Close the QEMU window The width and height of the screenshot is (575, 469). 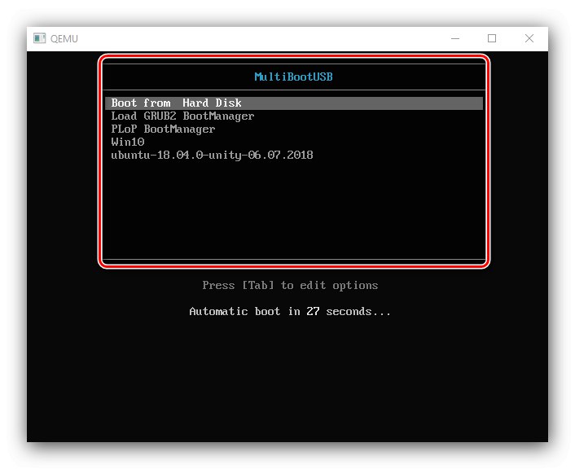[529, 38]
